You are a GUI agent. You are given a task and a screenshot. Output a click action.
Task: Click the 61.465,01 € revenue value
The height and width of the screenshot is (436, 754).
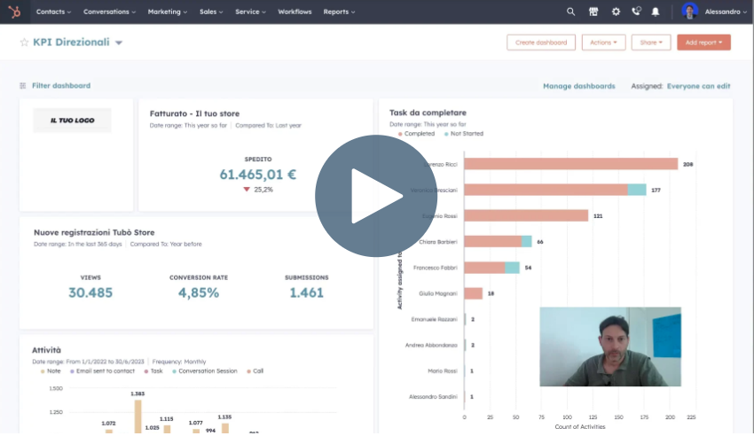[258, 175]
